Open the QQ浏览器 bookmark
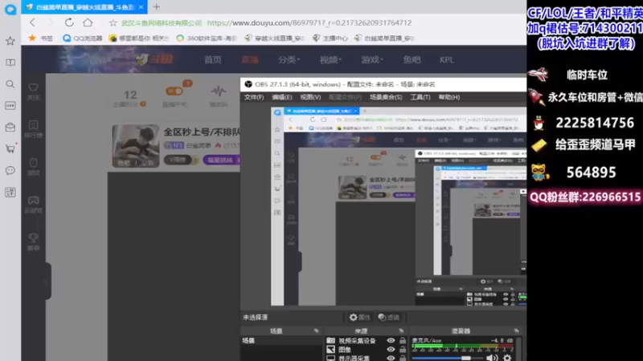The width and height of the screenshot is (643, 361). (83, 38)
